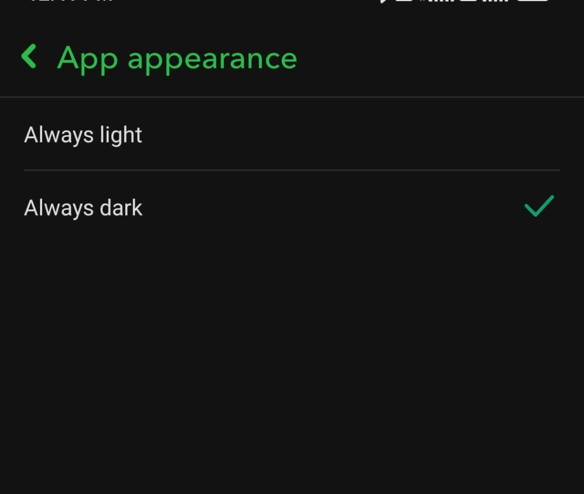
Task: Tap the App appearance heading
Action: 176,58
